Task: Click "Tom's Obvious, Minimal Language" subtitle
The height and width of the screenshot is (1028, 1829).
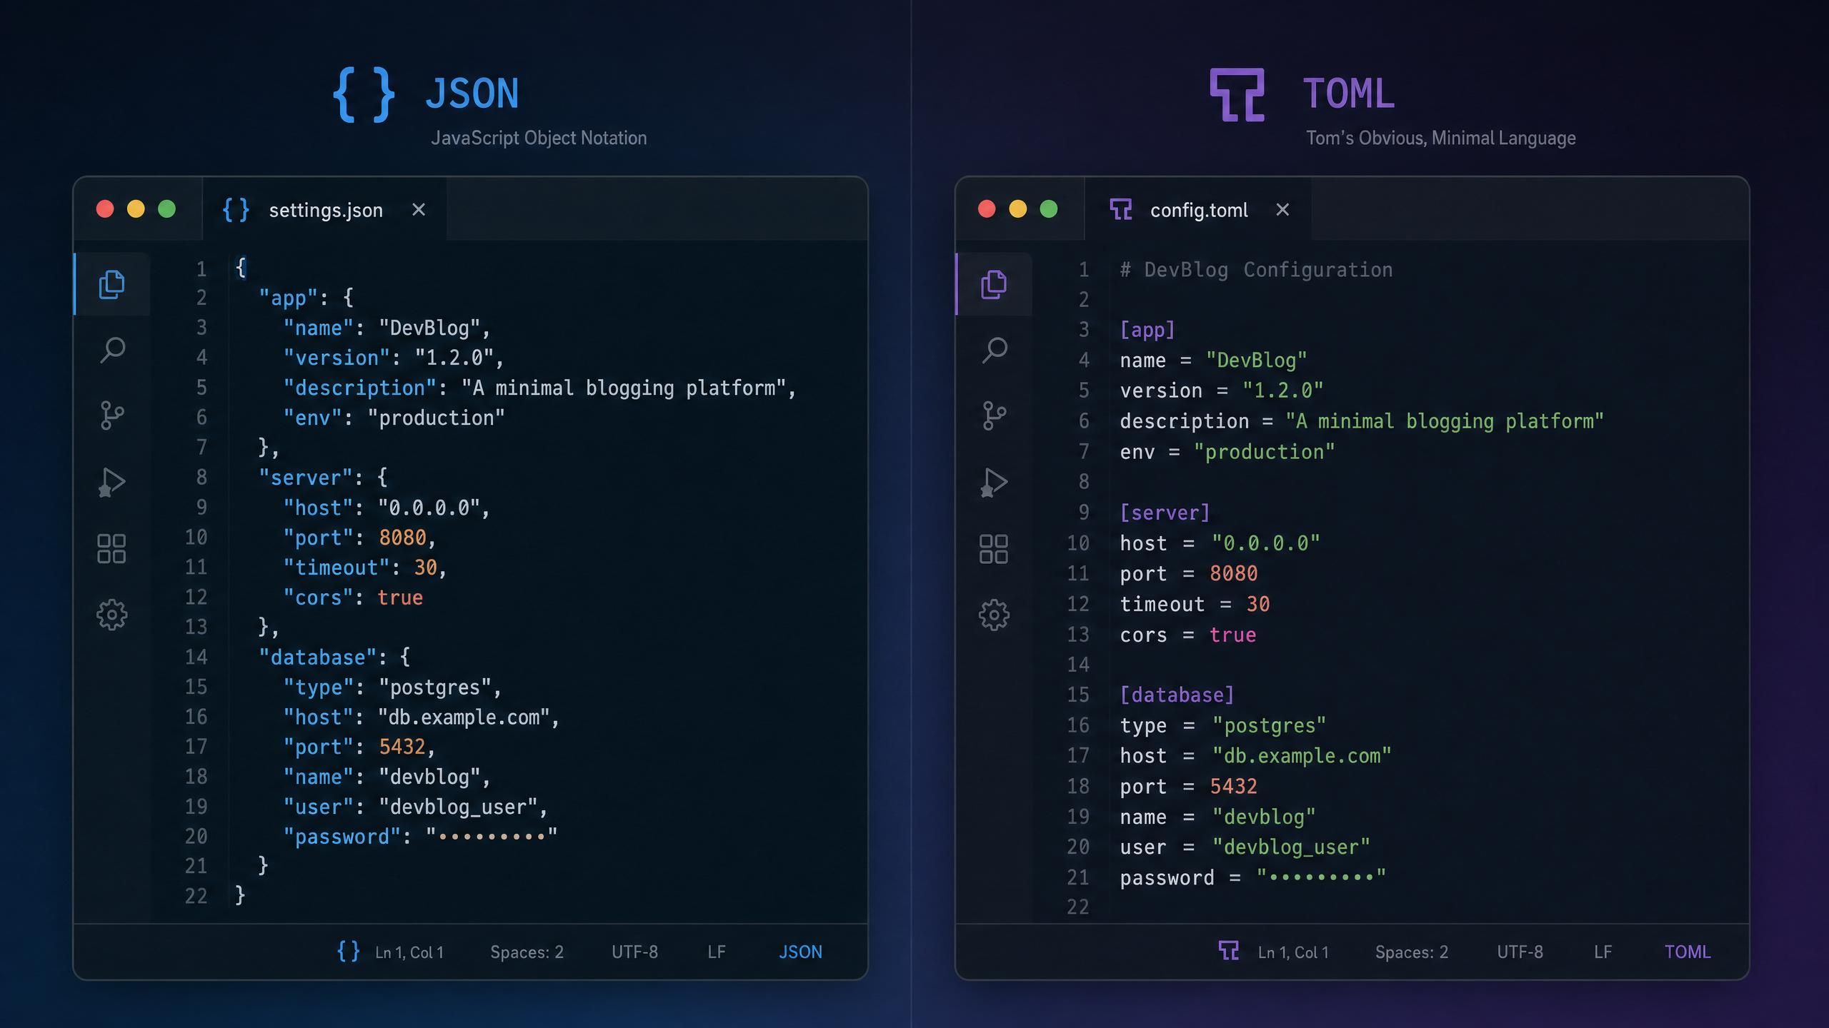Action: 1441,138
